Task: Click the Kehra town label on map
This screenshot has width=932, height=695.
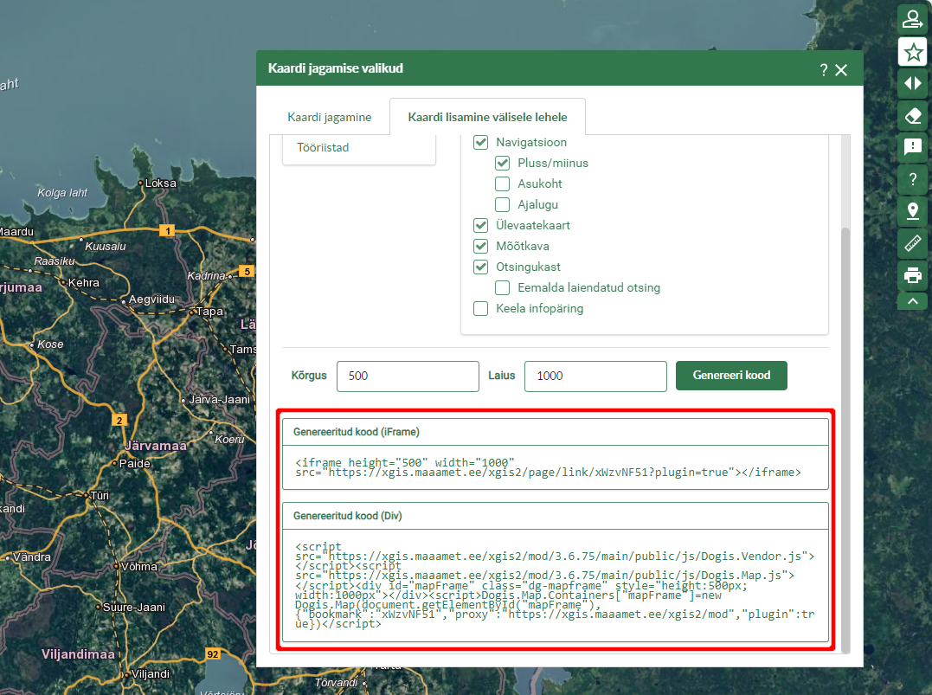Action: click(83, 283)
